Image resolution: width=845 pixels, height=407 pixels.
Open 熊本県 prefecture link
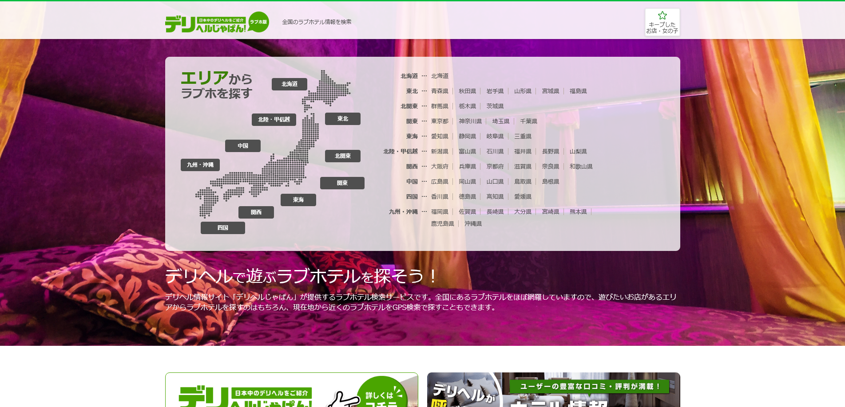(x=578, y=212)
